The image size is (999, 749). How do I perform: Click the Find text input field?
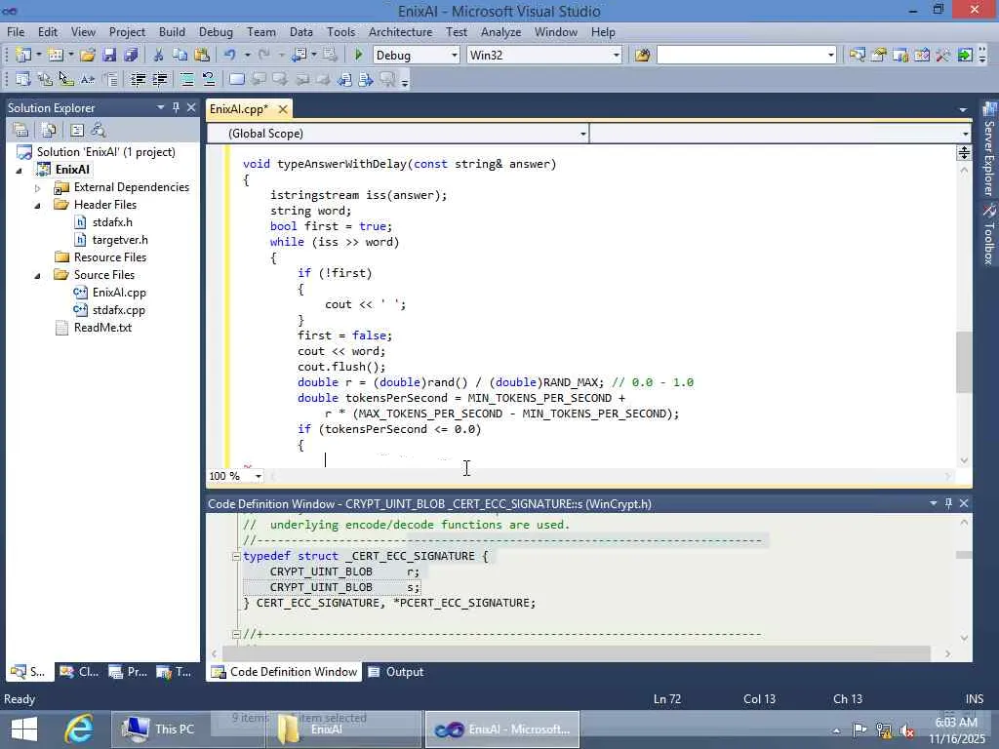click(x=741, y=56)
